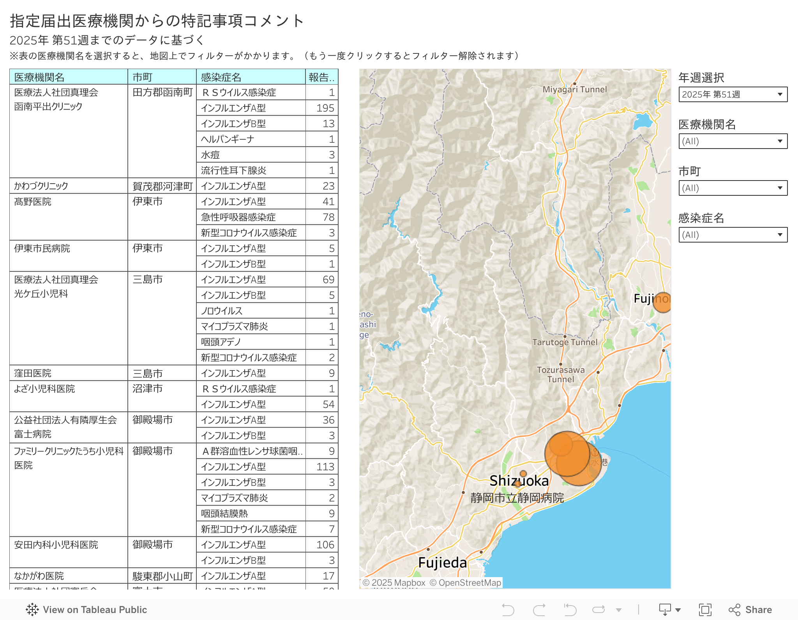Select the かわづクリニック row in the table
This screenshot has height=620, width=798.
[41, 186]
